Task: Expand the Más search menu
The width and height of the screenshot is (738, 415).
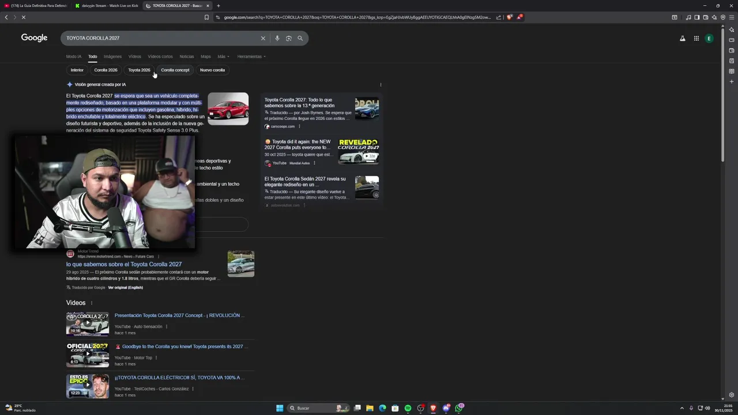Action: pos(223,56)
